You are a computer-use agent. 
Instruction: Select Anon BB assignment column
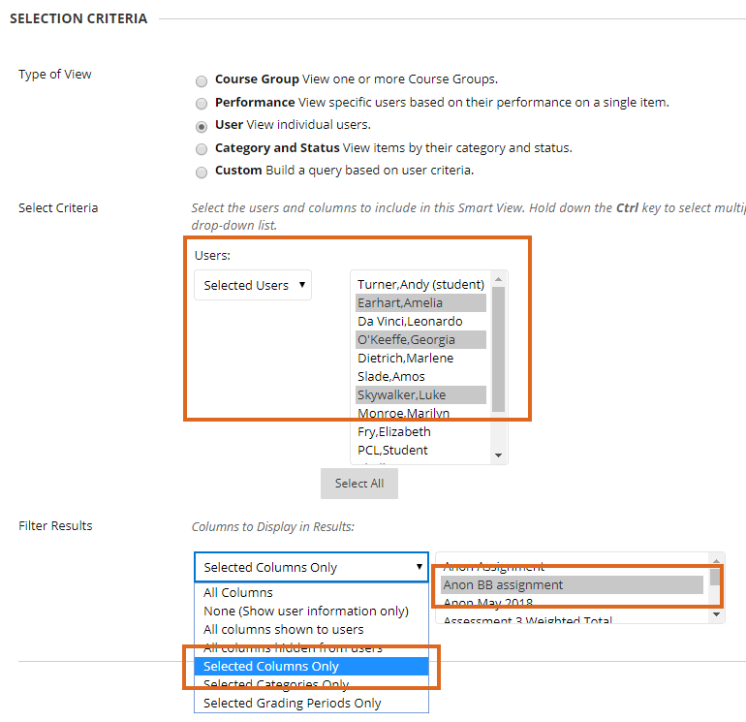(503, 584)
